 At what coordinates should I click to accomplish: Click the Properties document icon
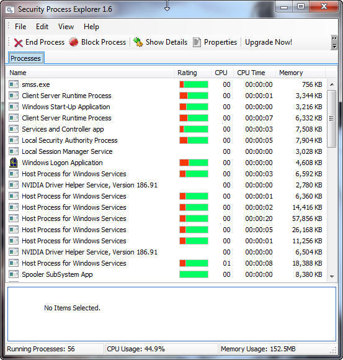point(197,42)
